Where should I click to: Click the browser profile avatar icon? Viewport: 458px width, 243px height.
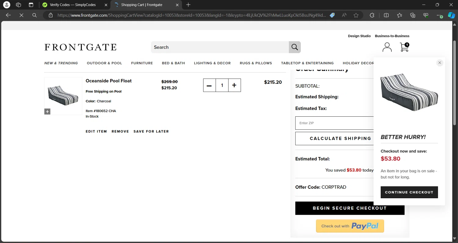[6, 5]
